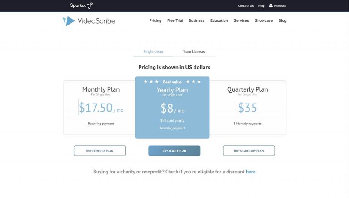Follow the nonprofit discount 'here' link
This screenshot has height=198, width=349.
[250, 172]
